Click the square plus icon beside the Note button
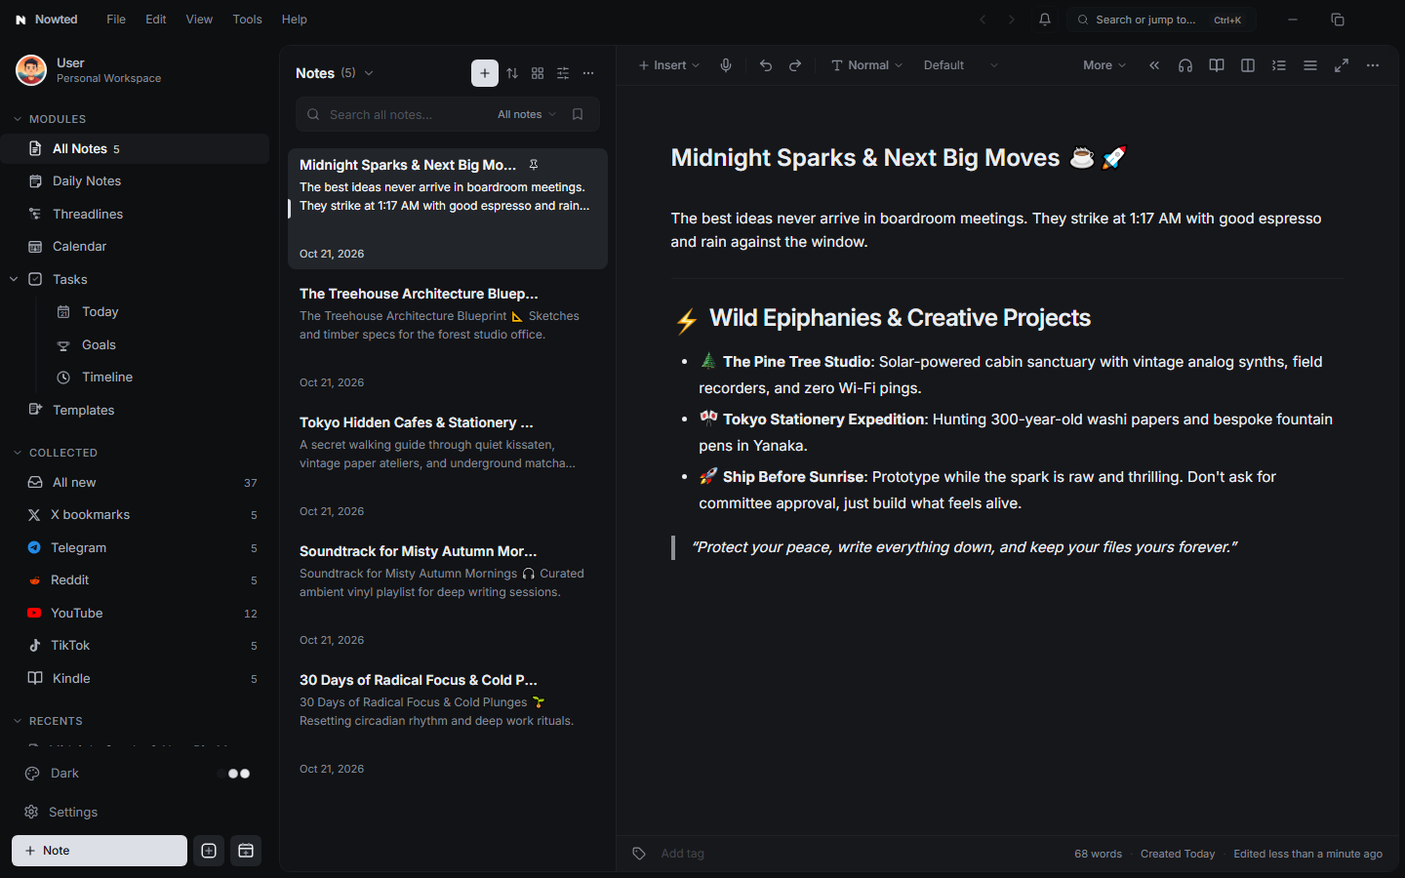The height and width of the screenshot is (878, 1405). tap(209, 851)
